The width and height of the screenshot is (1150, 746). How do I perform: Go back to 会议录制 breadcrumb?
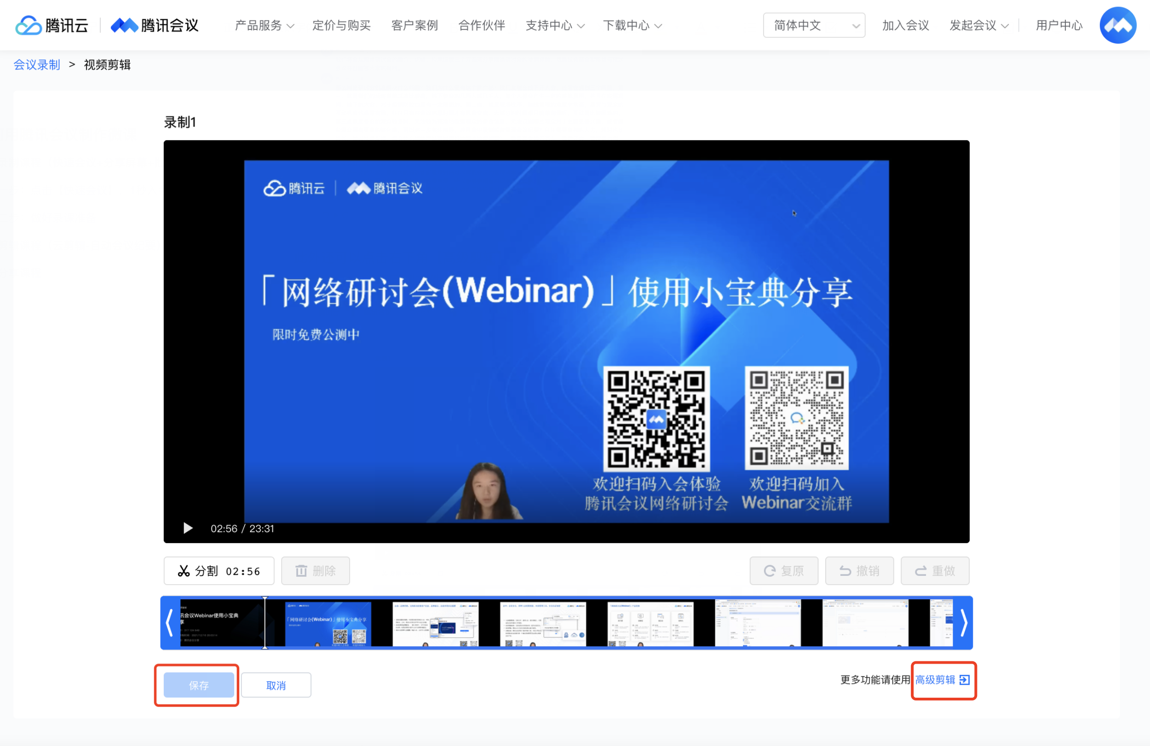pyautogui.click(x=37, y=64)
